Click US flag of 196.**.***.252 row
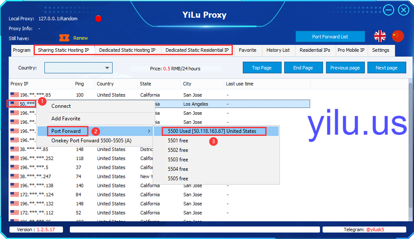The height and width of the screenshot is (239, 414). click(15, 158)
